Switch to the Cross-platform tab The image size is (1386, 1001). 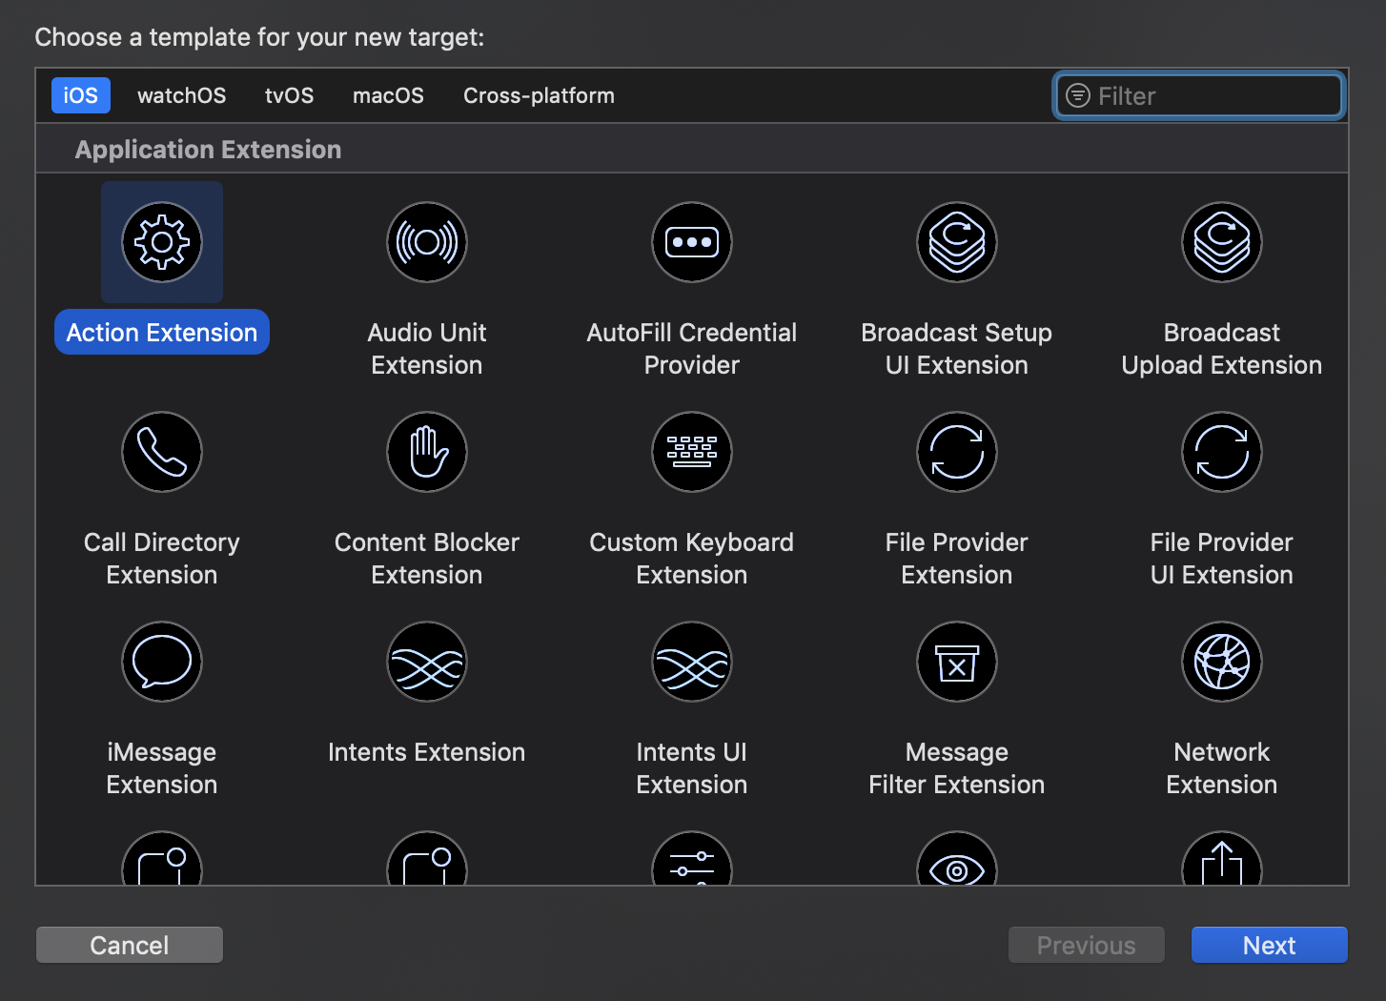[x=539, y=95]
